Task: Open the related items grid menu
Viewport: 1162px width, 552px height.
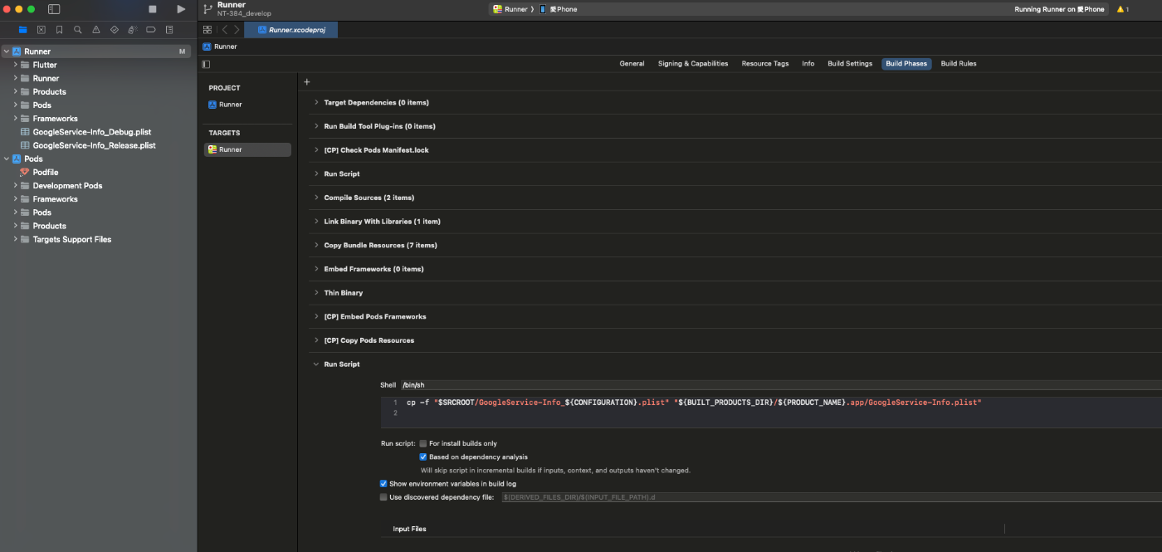Action: (207, 29)
